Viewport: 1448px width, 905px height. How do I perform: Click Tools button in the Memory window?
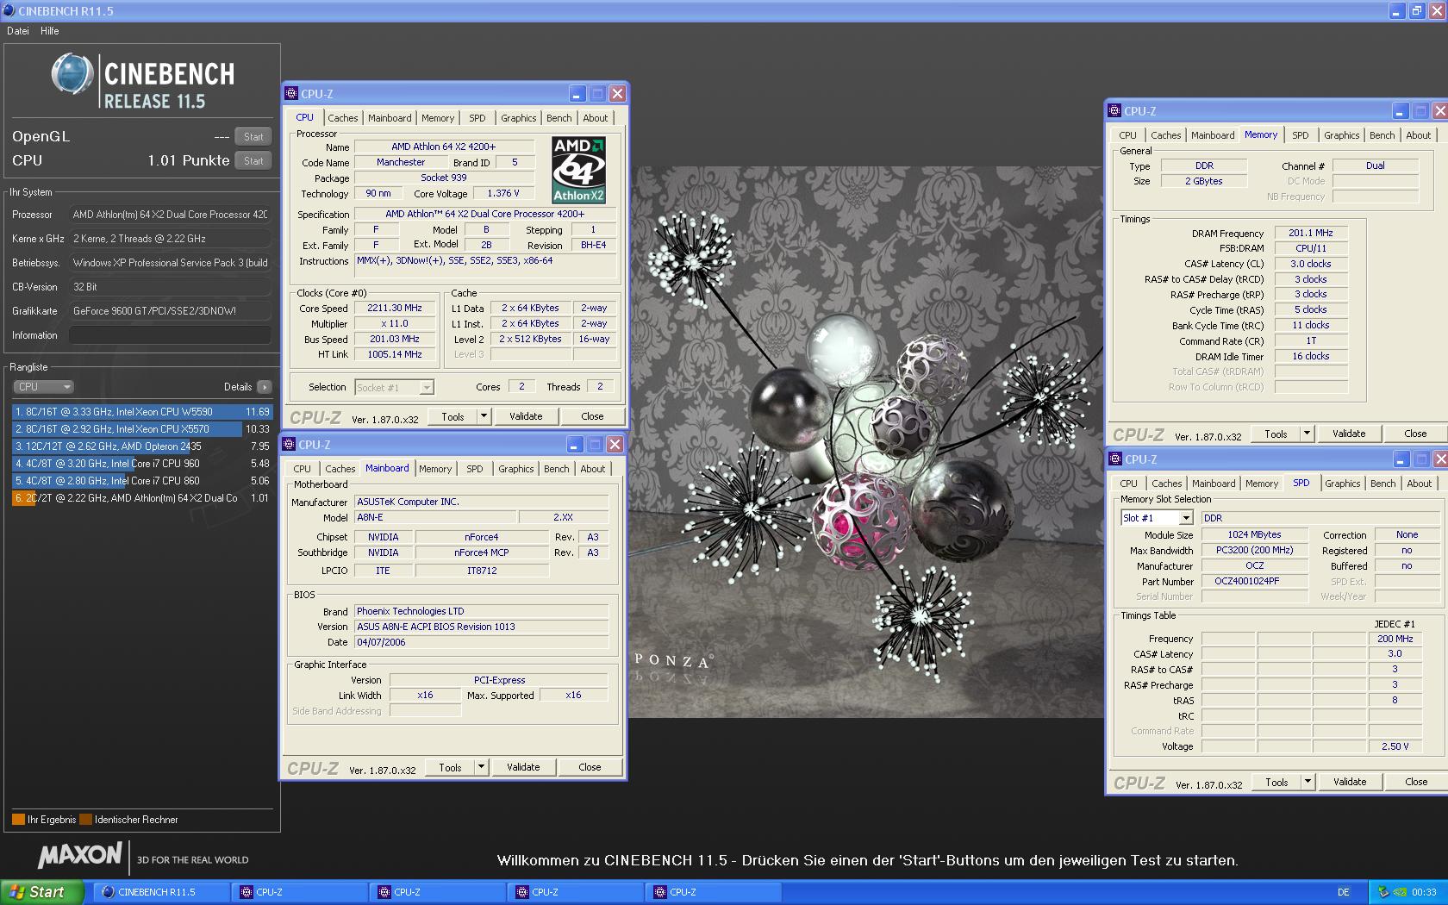(1276, 434)
